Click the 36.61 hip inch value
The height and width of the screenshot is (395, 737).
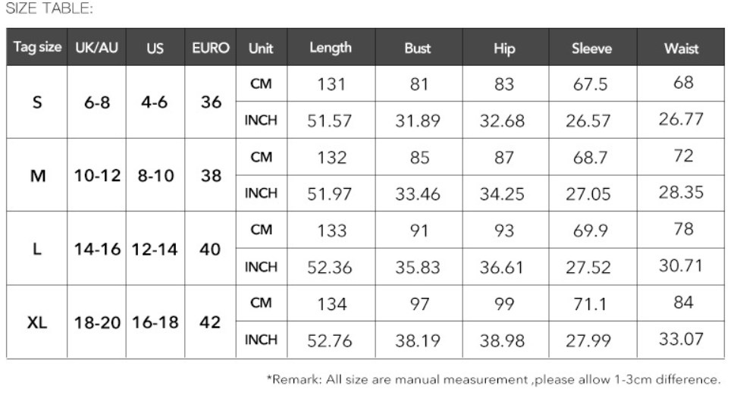pos(501,267)
